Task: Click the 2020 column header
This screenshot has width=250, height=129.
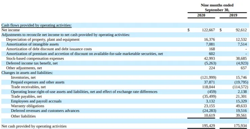Action: pyautogui.click(x=201, y=15)
